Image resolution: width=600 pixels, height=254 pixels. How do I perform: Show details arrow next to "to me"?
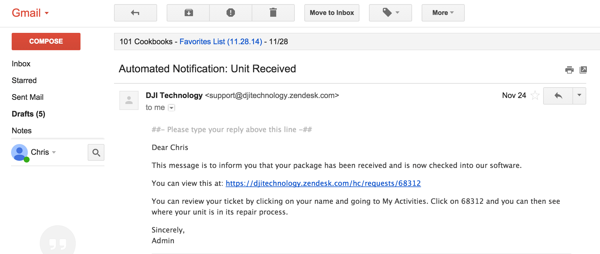point(171,108)
